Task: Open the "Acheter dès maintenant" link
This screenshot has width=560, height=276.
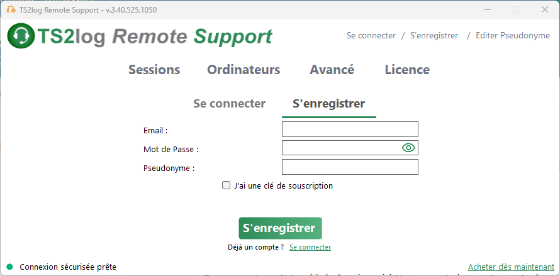Action: coord(511,267)
